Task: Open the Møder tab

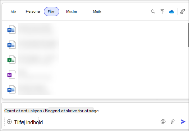Action: (72, 12)
